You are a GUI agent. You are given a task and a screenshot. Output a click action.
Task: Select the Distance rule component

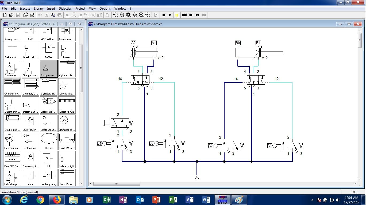67,104
